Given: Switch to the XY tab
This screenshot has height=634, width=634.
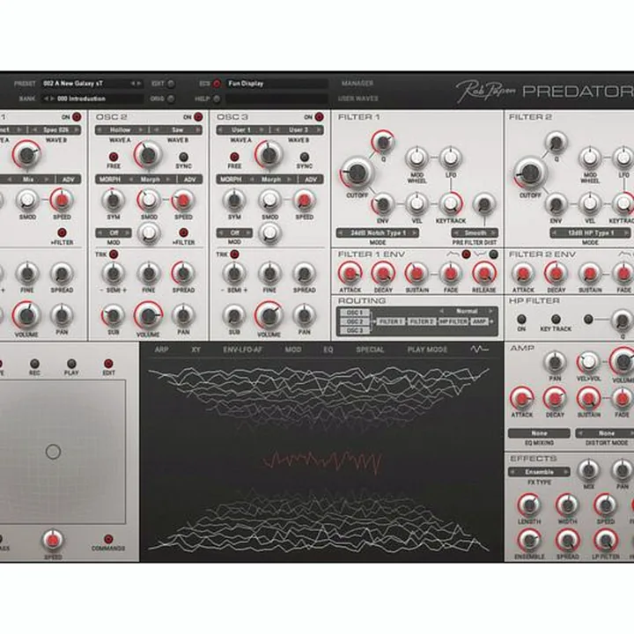Looking at the screenshot, I should 195,350.
